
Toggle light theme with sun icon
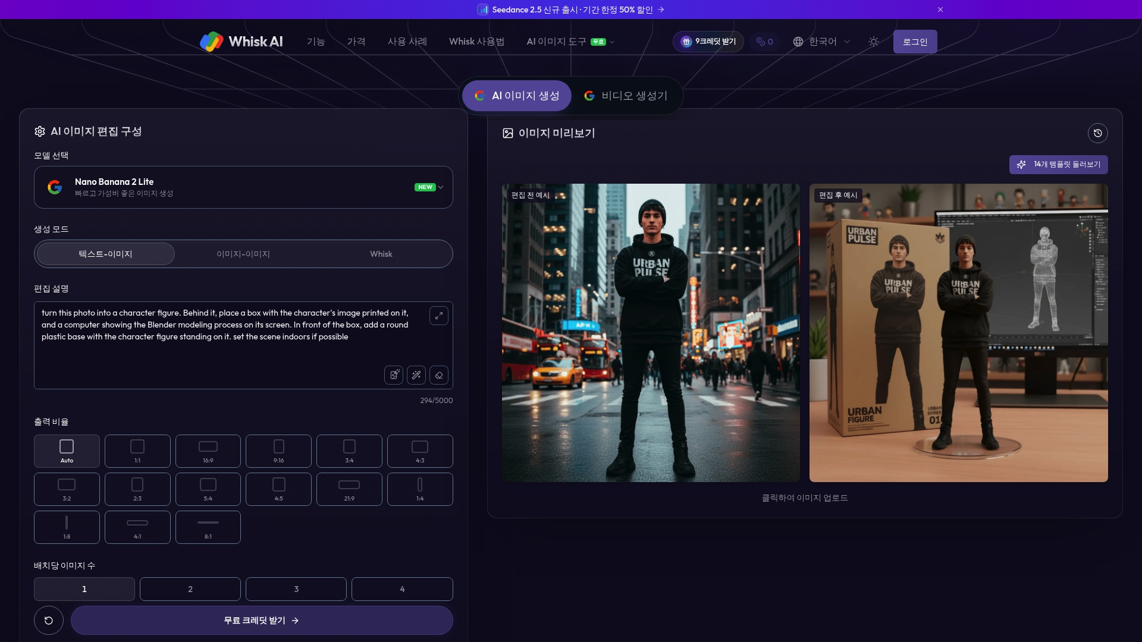point(874,42)
